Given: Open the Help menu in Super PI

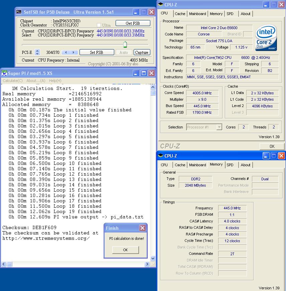Looking at the screenshot, I should tap(55, 81).
